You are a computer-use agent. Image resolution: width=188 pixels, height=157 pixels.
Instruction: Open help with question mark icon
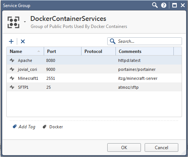click(x=164, y=5)
